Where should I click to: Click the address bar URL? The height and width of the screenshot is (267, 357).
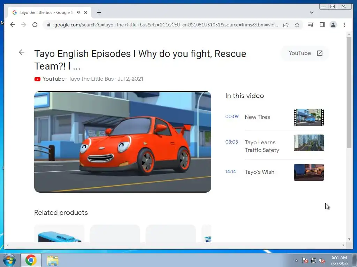[166, 25]
